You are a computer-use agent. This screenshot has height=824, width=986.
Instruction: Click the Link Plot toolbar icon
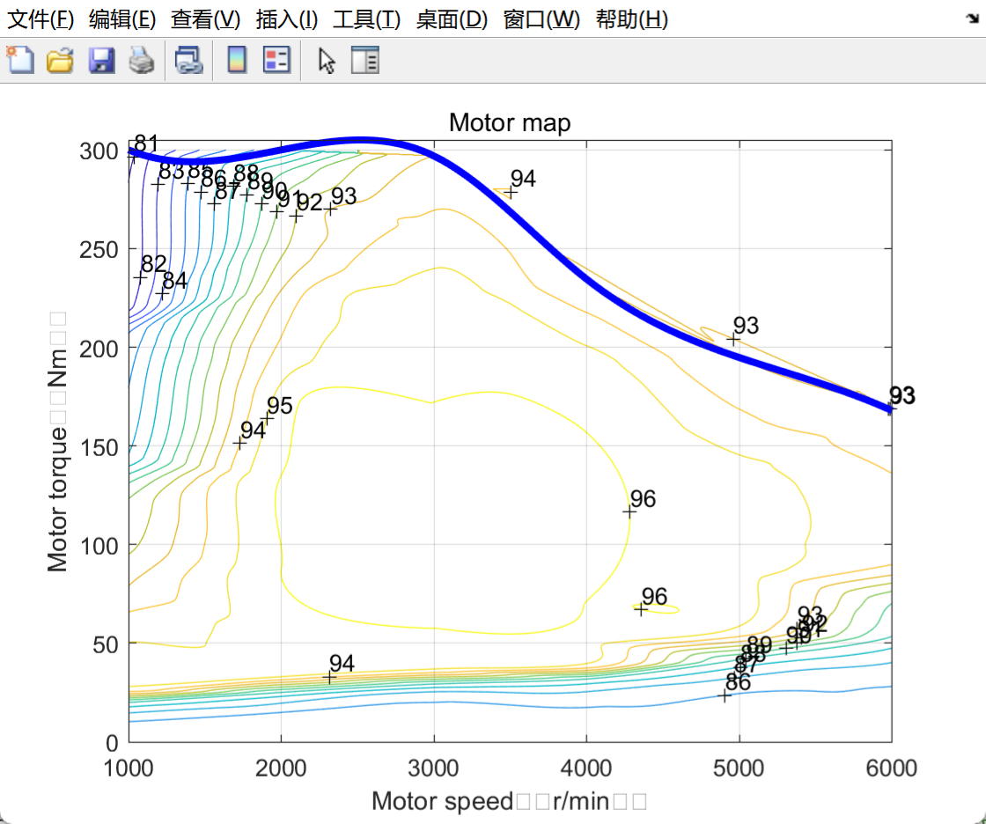pos(188,61)
